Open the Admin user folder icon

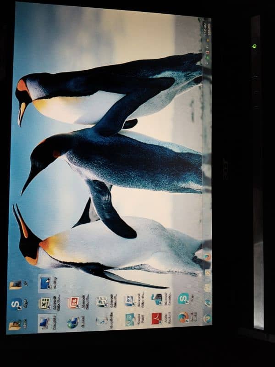pos(15,325)
